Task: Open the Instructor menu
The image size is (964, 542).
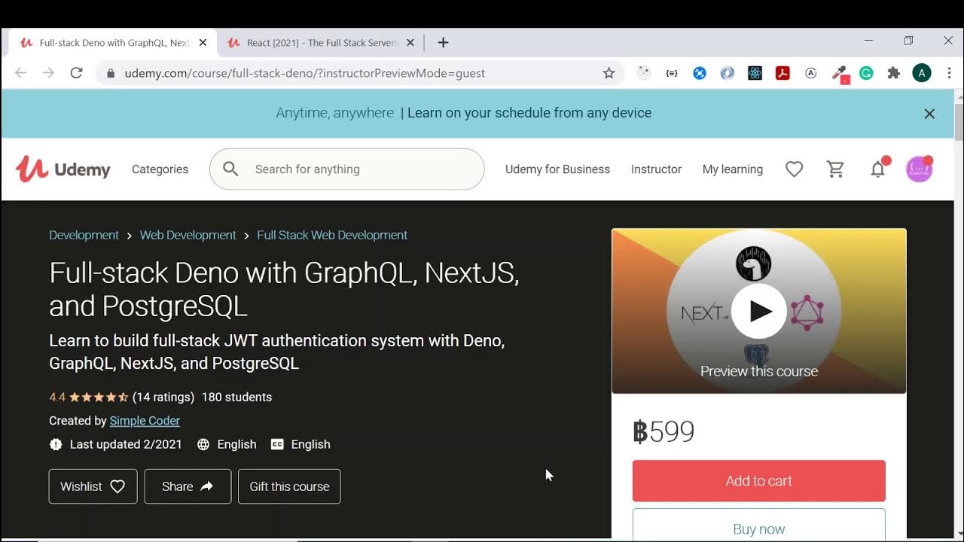Action: click(656, 169)
